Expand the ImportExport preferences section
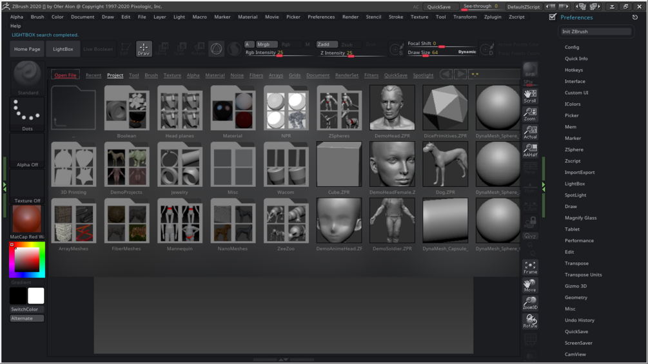 click(x=580, y=172)
